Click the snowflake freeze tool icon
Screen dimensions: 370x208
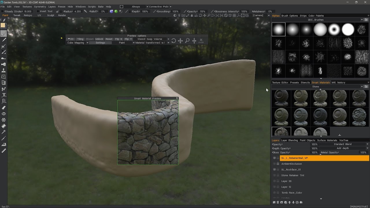point(4,120)
